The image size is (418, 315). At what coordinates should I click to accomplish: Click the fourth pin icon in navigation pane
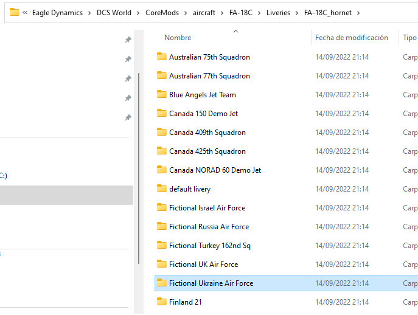pyautogui.click(x=128, y=98)
